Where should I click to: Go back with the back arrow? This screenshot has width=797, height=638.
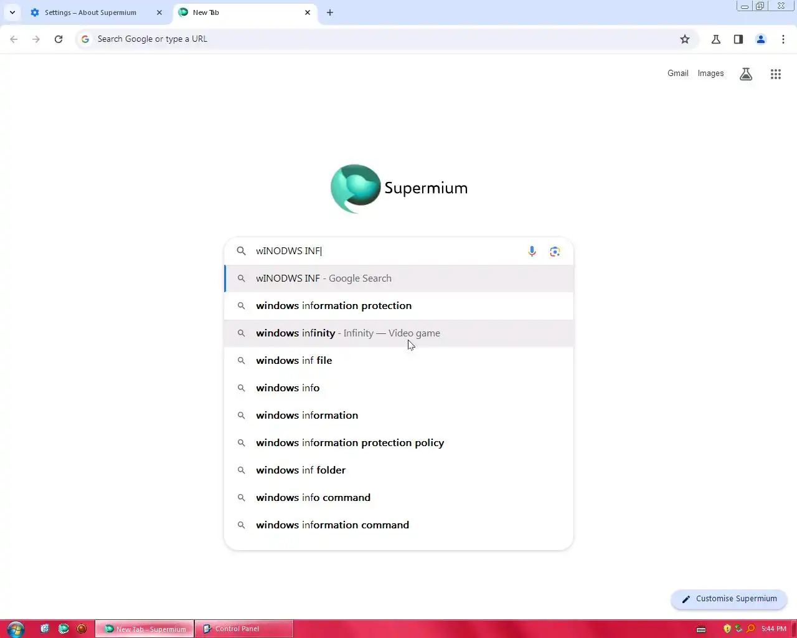click(x=14, y=39)
